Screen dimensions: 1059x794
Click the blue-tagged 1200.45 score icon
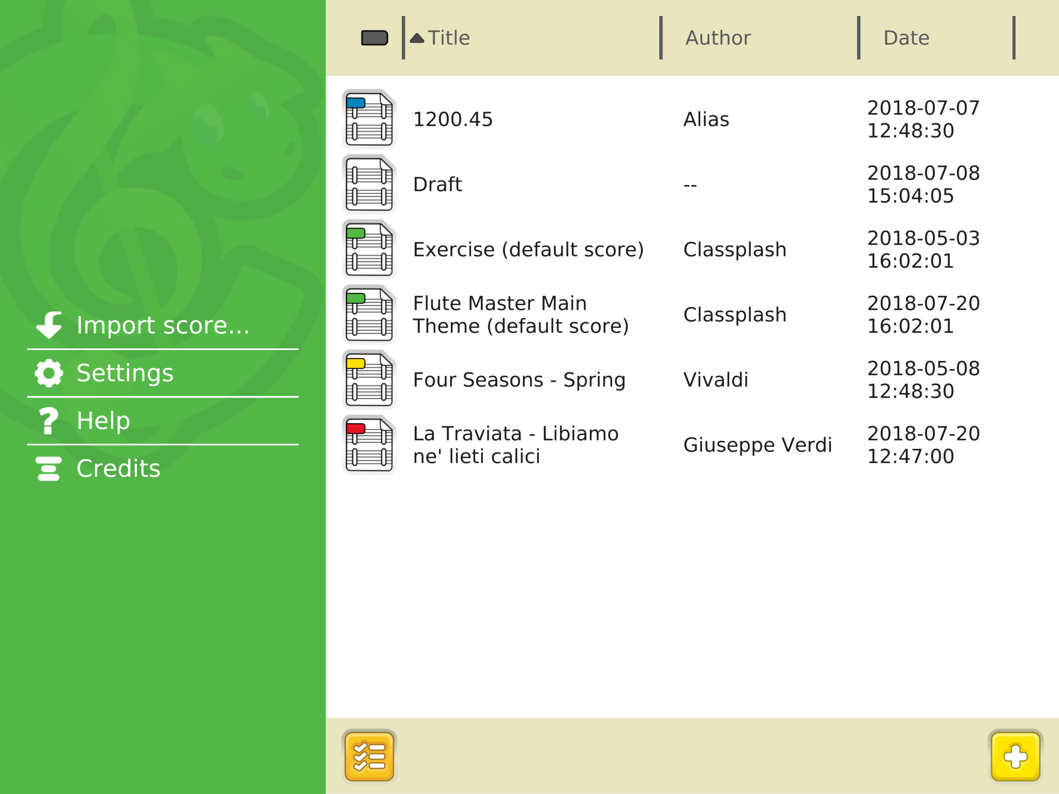point(369,119)
